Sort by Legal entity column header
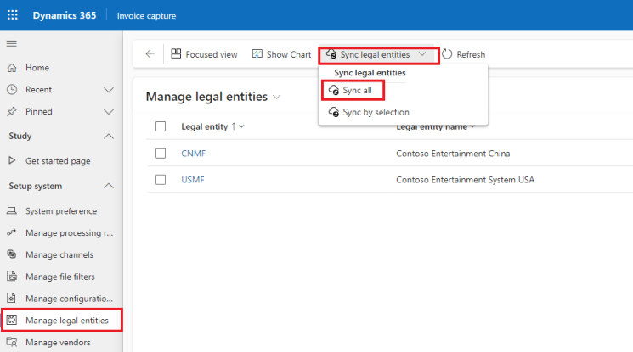Screen dimensions: 633x352 pos(205,126)
